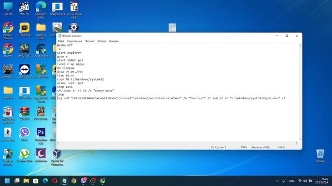The height and width of the screenshot is (186, 332).
Task: Select the Цей ПК desktop icon
Action: click(x=8, y=9)
